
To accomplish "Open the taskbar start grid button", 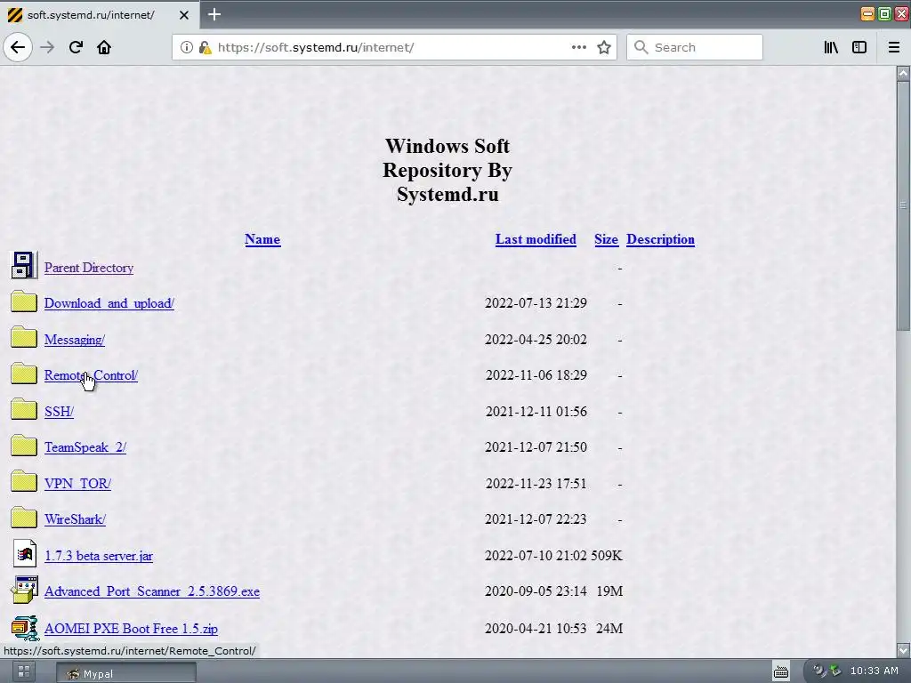I will point(24,672).
